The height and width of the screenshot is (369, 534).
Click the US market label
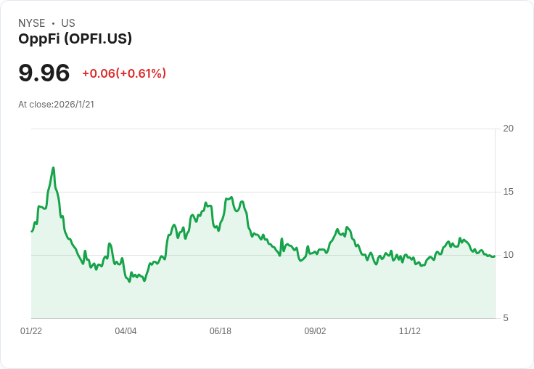[68, 23]
